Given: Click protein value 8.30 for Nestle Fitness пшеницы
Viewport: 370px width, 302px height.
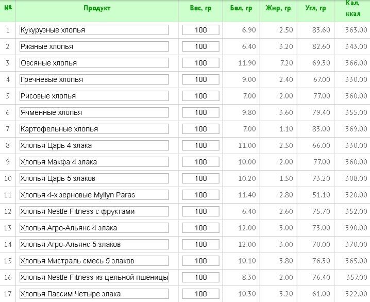Looking at the screenshot, I should pyautogui.click(x=249, y=277).
